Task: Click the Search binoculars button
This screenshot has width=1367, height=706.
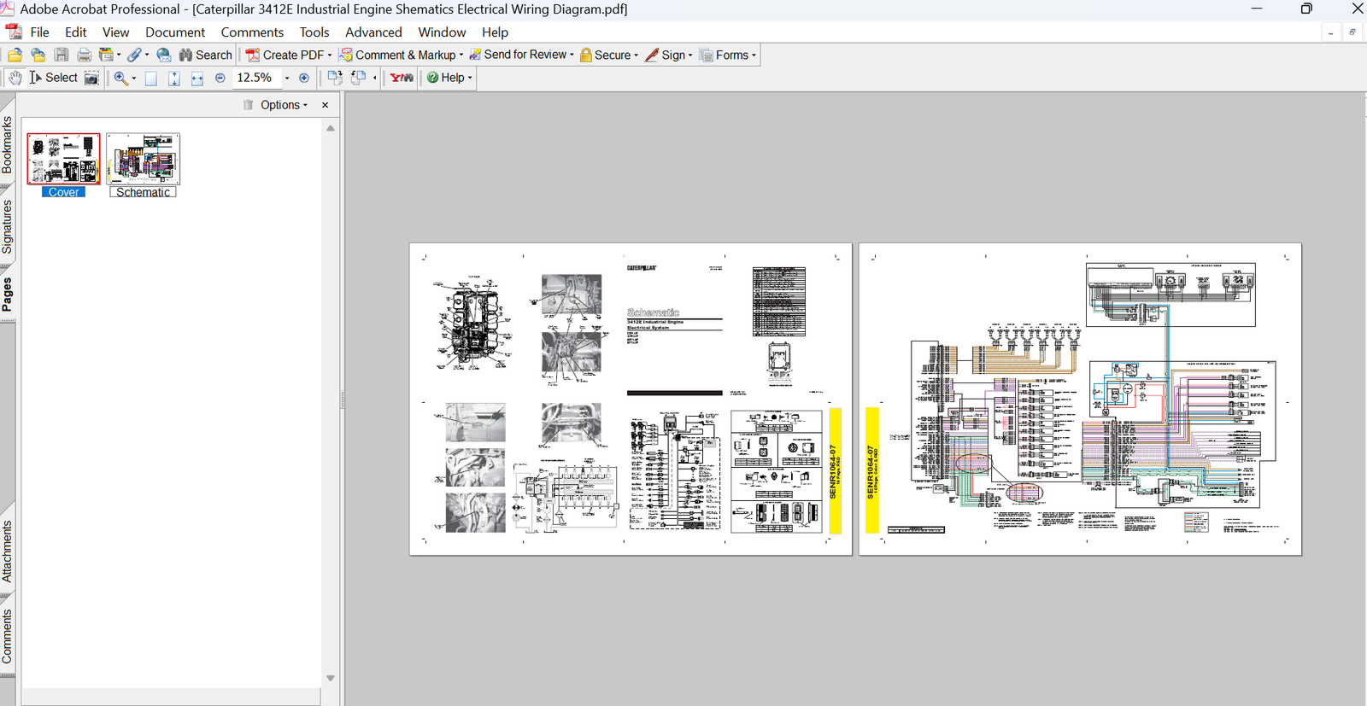Action: (205, 55)
